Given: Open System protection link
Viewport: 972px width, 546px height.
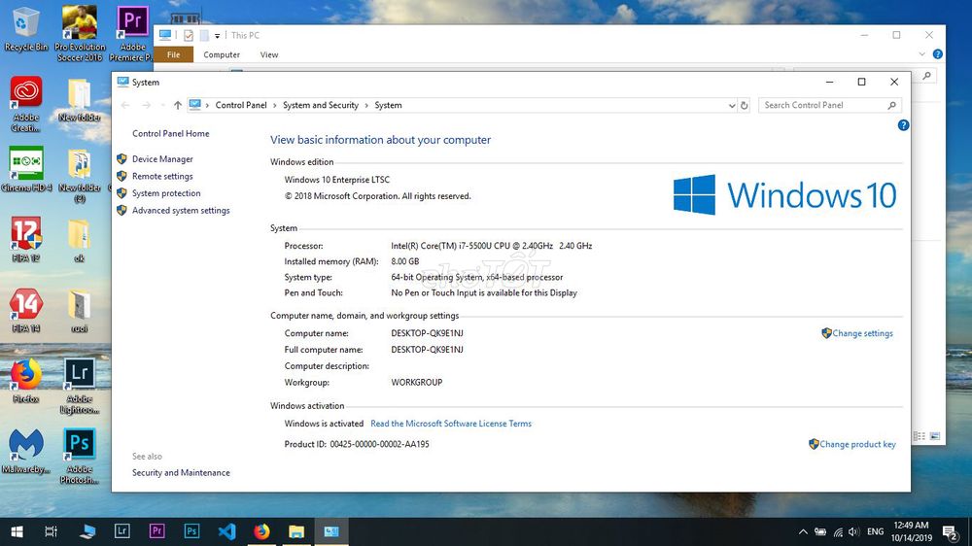Looking at the screenshot, I should [x=166, y=193].
